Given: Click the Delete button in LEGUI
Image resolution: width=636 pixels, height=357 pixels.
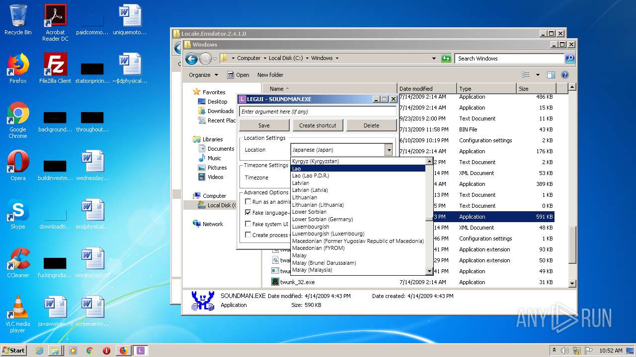Looking at the screenshot, I should 371,125.
